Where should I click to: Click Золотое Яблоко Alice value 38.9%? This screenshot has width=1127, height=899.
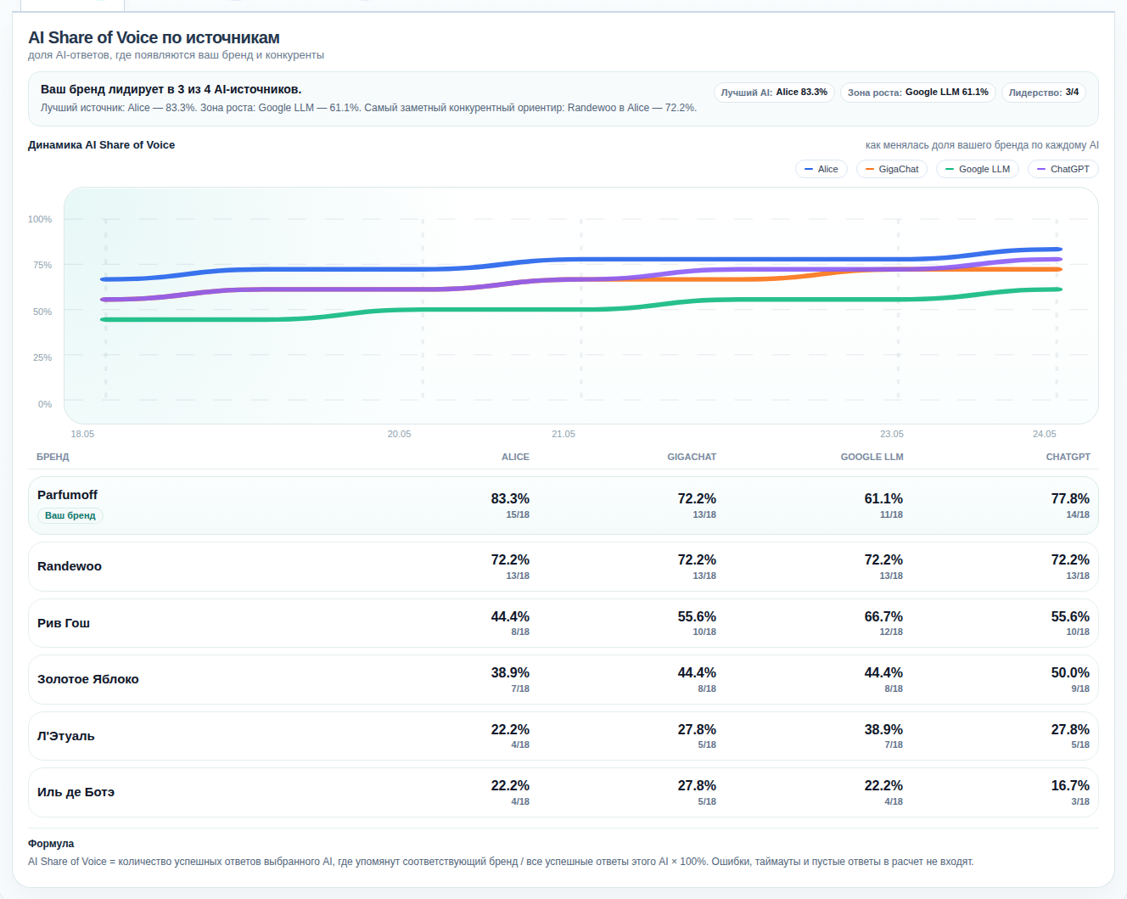510,673
